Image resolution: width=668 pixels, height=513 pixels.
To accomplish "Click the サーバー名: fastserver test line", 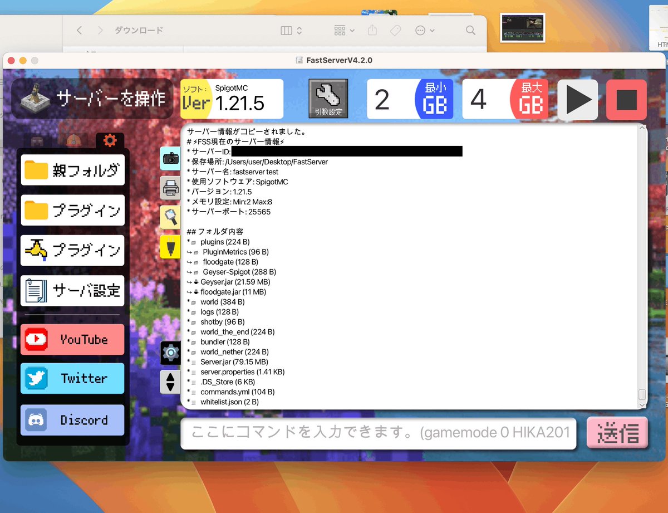I will coord(233,172).
